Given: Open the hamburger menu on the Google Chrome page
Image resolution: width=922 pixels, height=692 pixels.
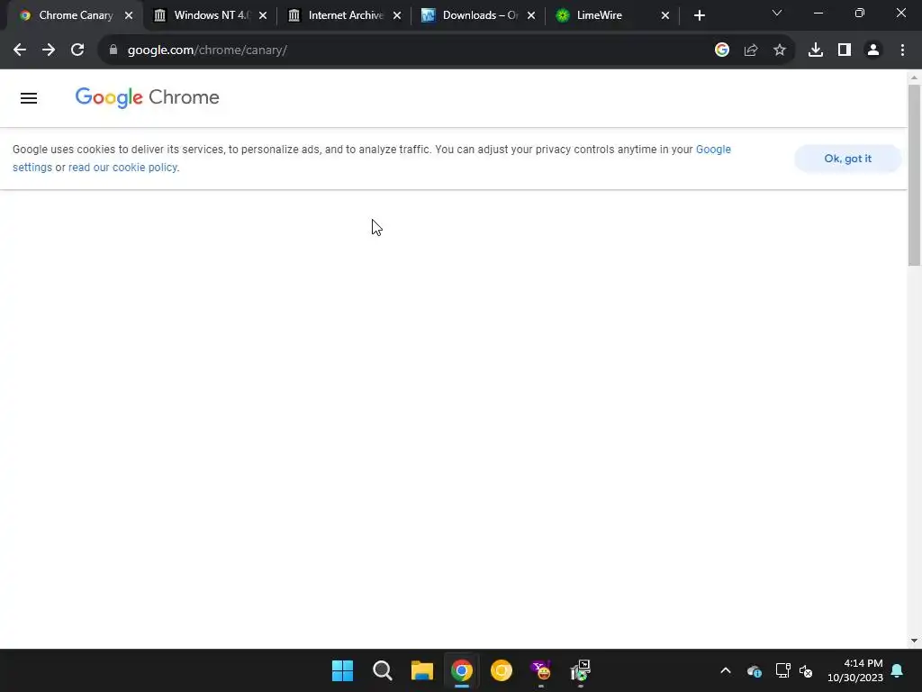Looking at the screenshot, I should pos(29,98).
